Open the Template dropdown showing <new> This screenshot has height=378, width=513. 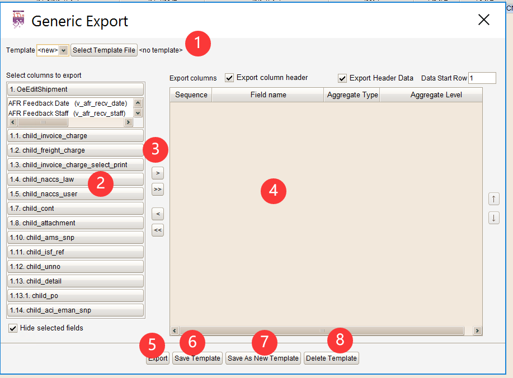coord(53,50)
